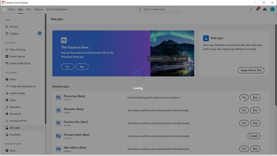The height and width of the screenshot is (156, 277).
Task: Click the Updates count badge
Action: [x=40, y=33]
